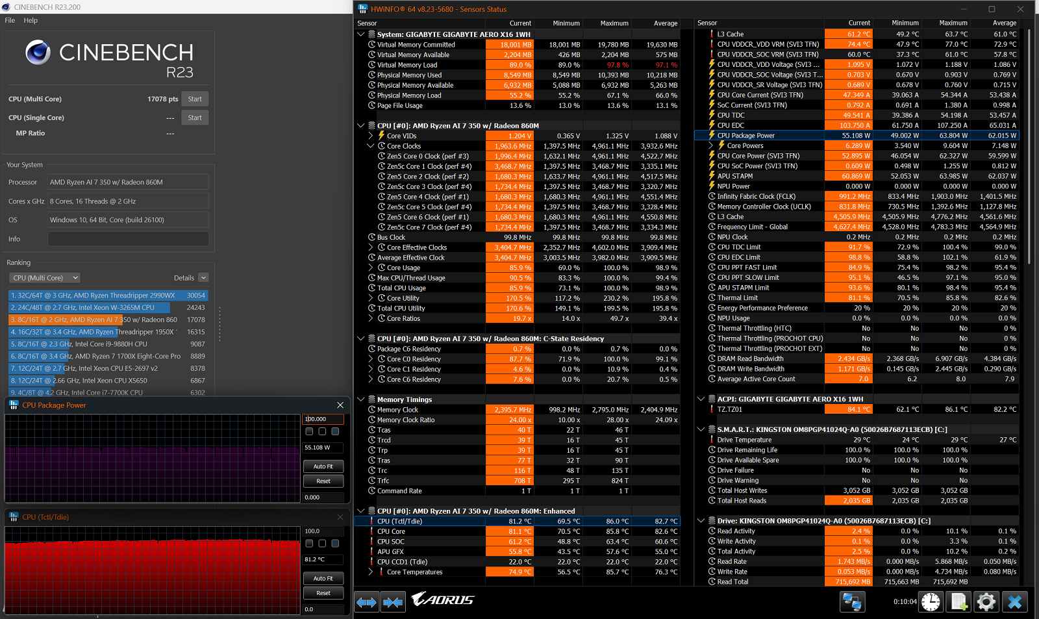1039x619 pixels.
Task: Open the File menu in Cinebench
Action: [x=10, y=20]
